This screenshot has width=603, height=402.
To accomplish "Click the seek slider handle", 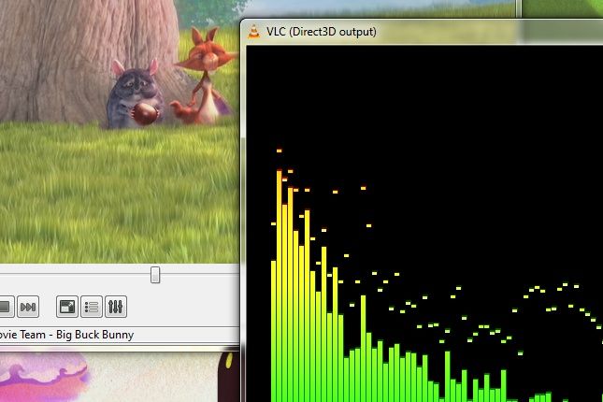I will [x=155, y=274].
